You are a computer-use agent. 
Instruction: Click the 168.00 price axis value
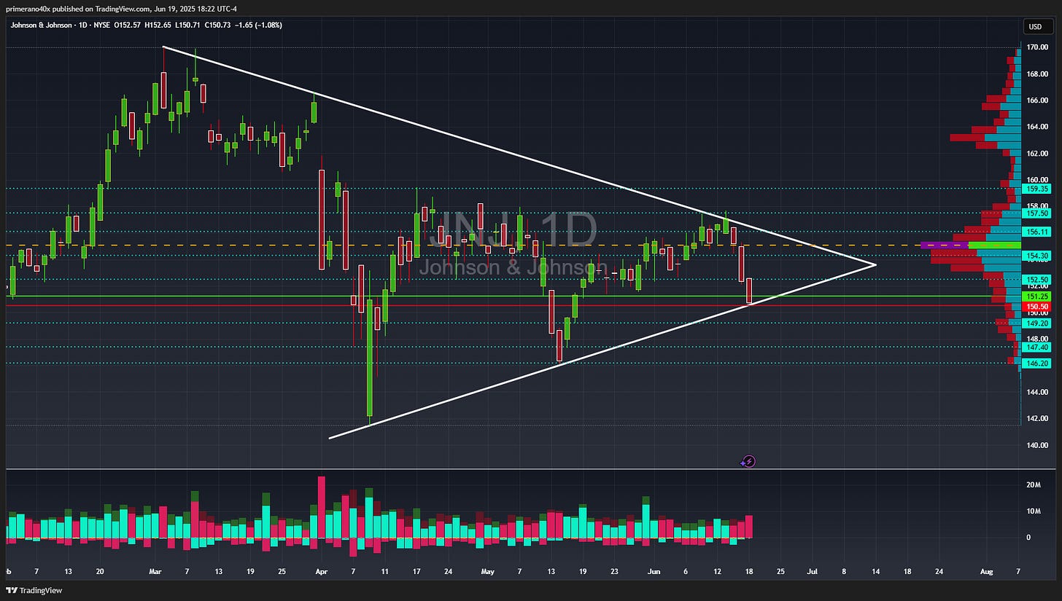1038,74
